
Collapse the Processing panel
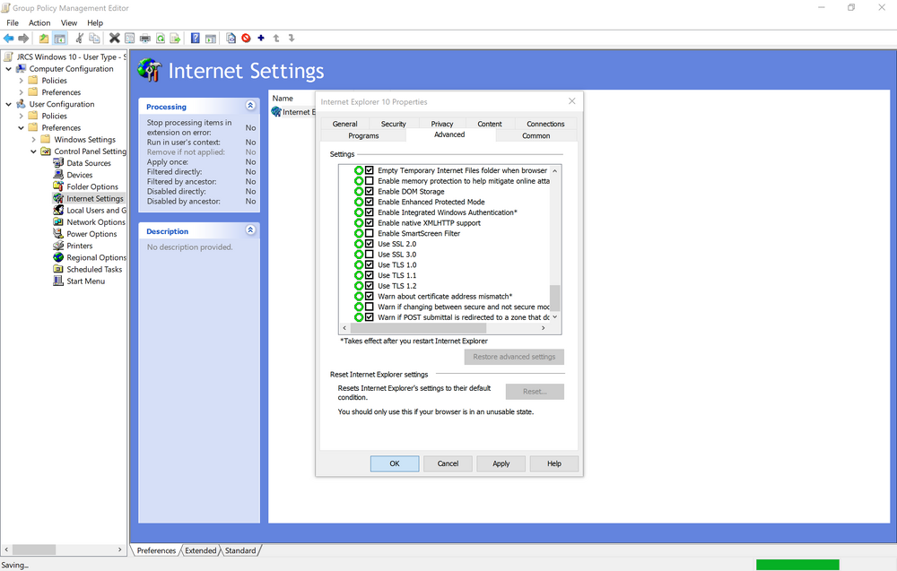250,106
